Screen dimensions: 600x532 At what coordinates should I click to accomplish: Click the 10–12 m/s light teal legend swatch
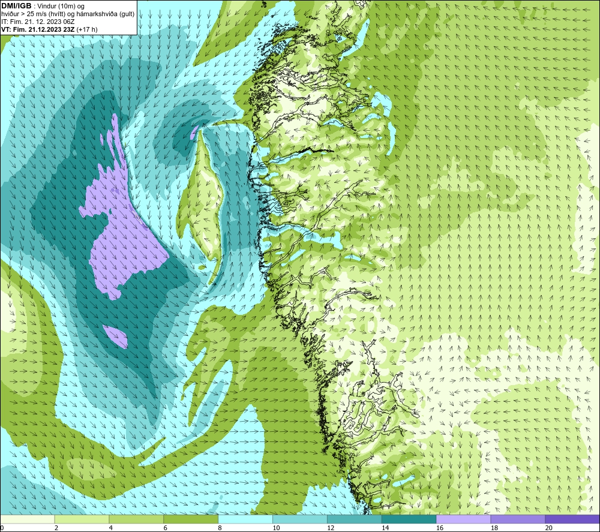tap(300, 519)
